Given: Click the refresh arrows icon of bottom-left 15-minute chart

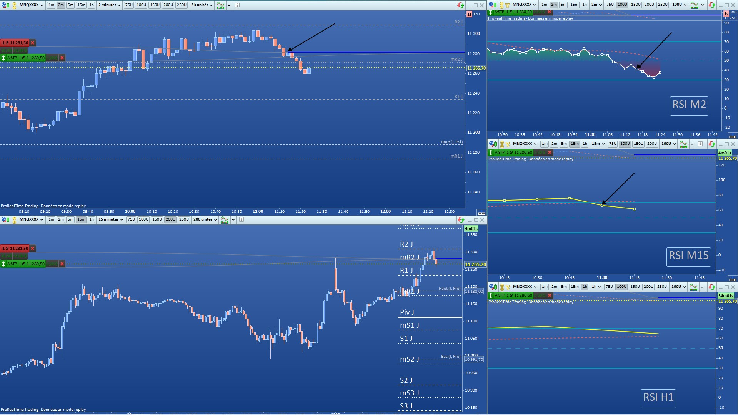Looking at the screenshot, I should tap(460, 220).
